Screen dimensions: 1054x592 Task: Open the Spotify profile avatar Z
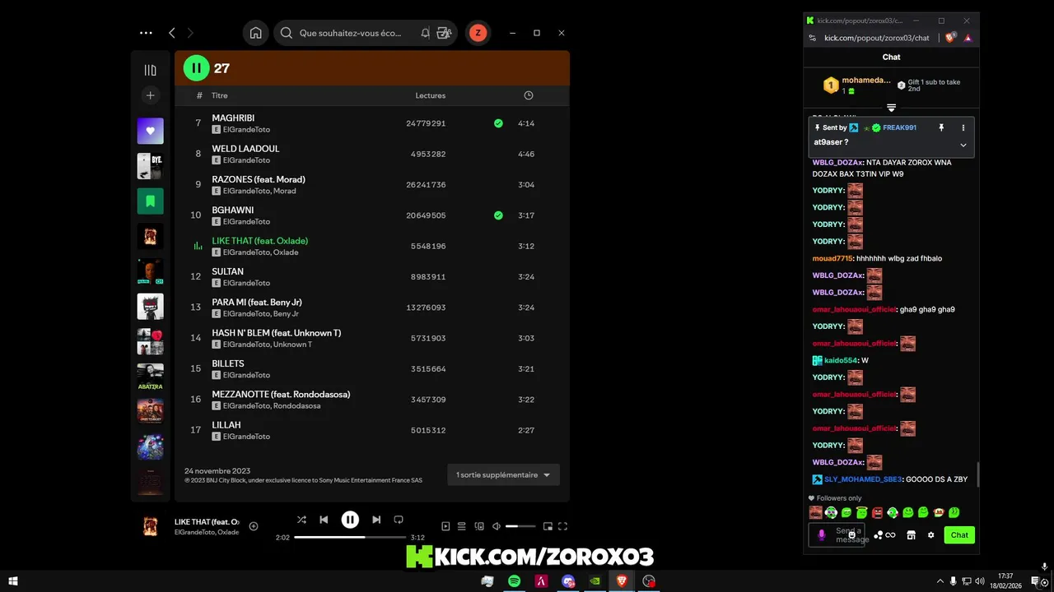point(478,33)
